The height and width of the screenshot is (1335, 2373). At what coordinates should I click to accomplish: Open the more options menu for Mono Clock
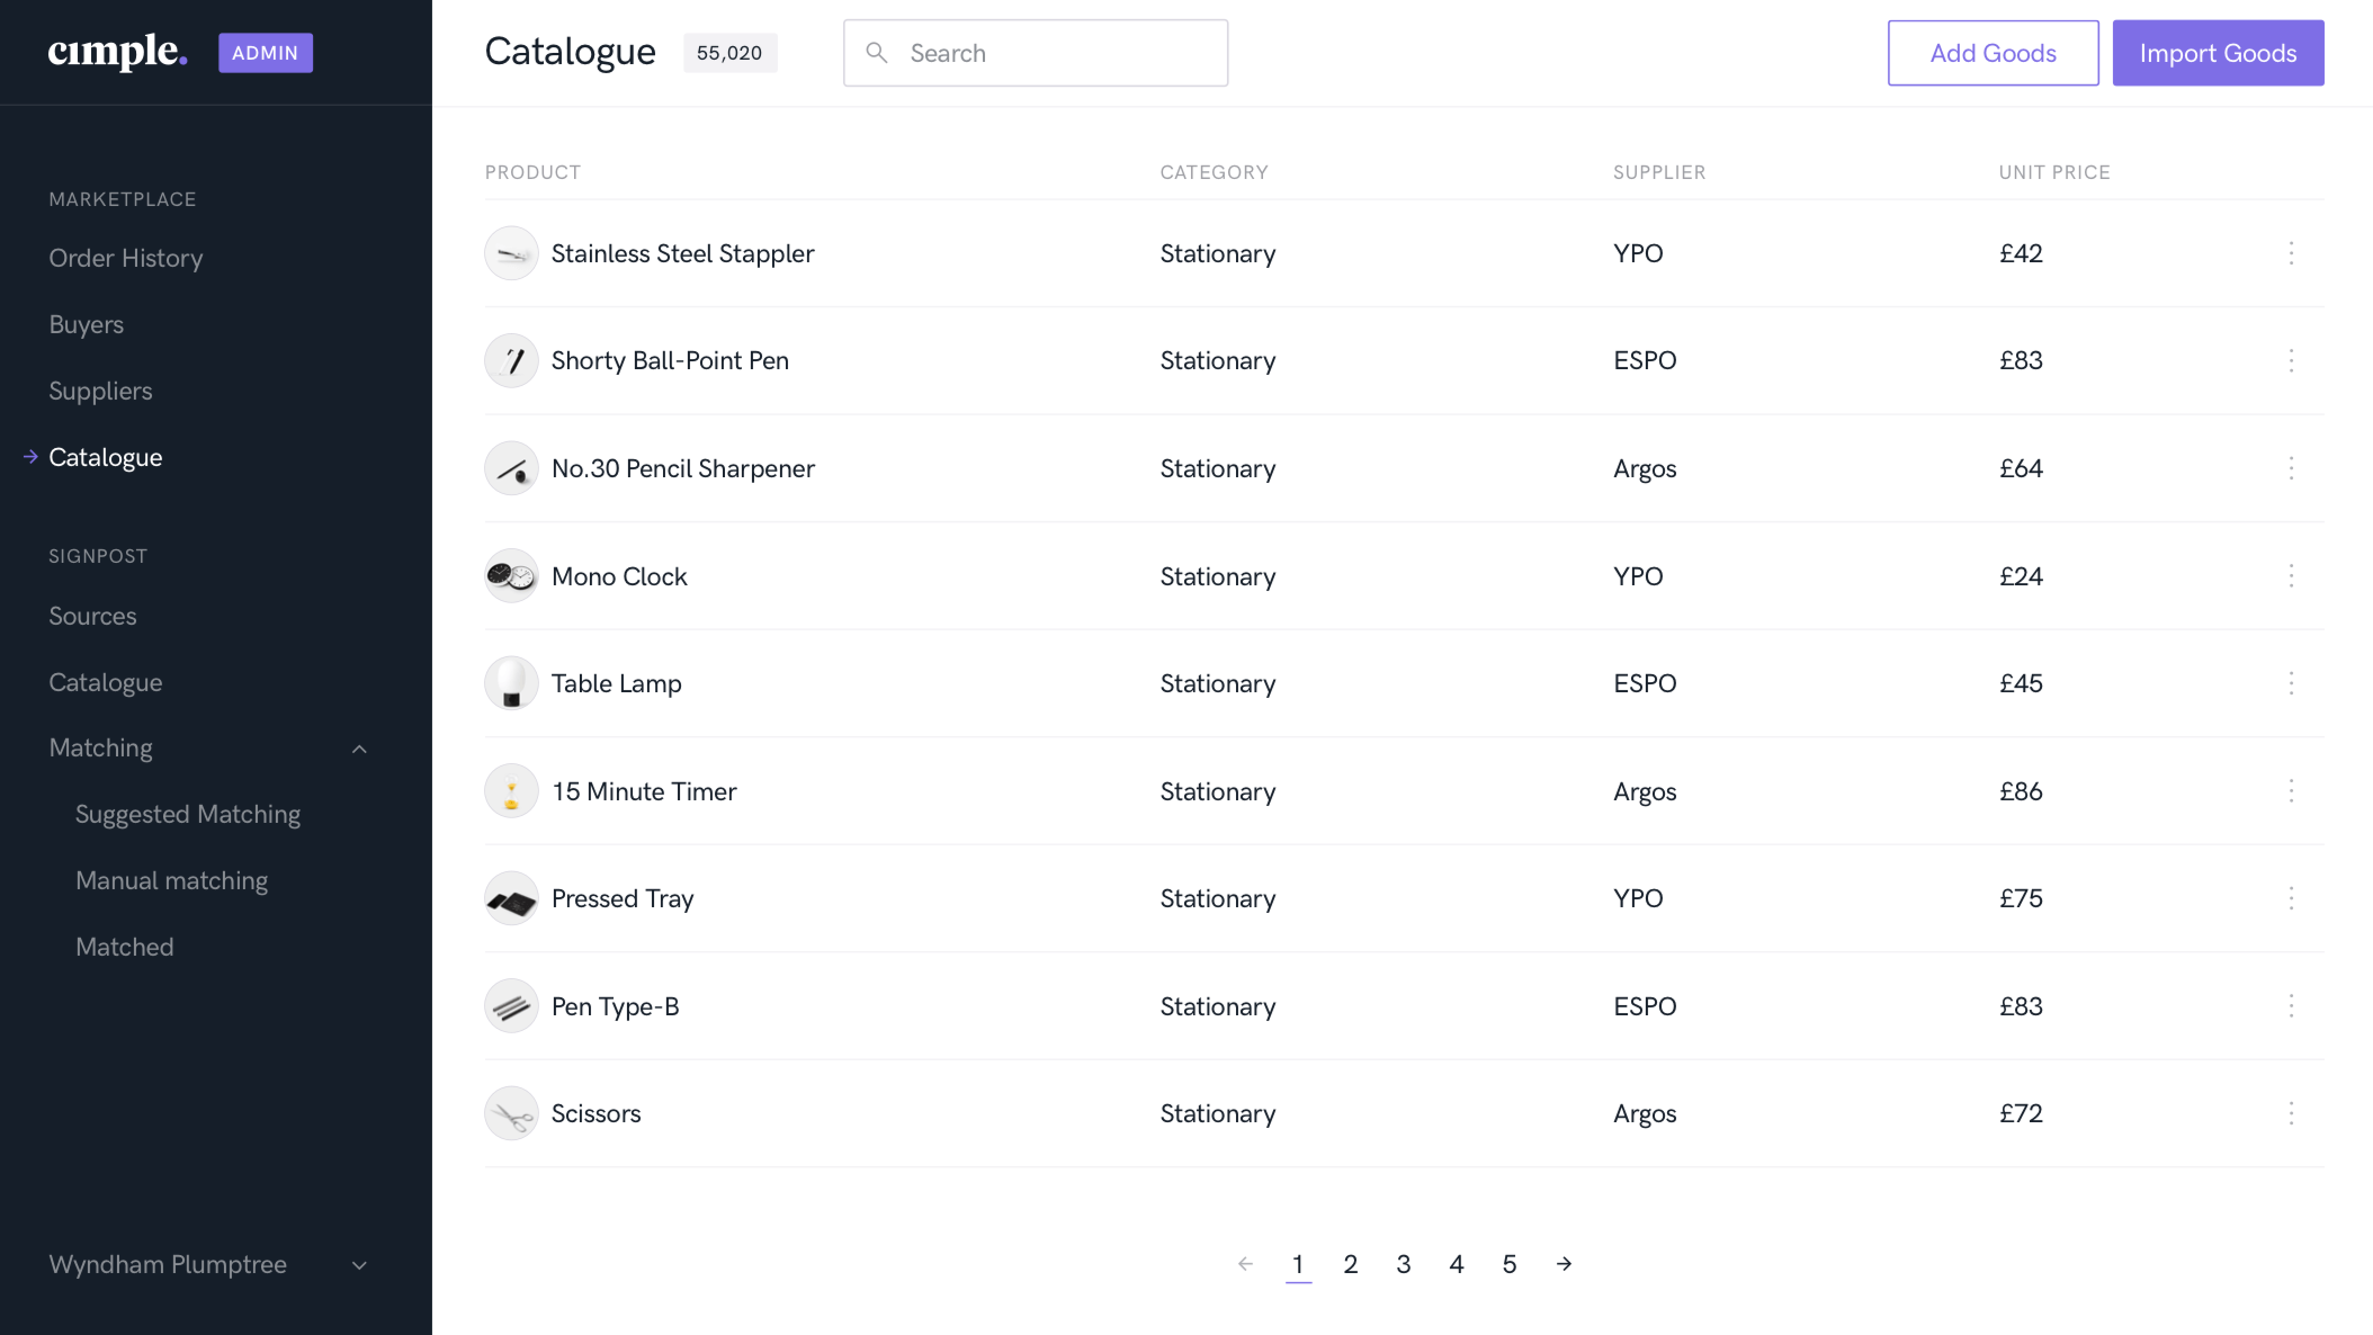coord(2291,576)
